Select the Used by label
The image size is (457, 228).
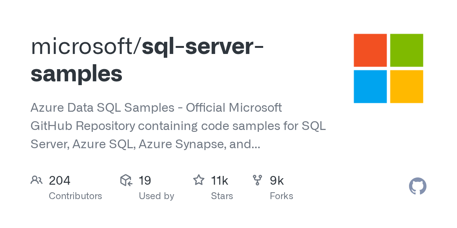pos(157,196)
